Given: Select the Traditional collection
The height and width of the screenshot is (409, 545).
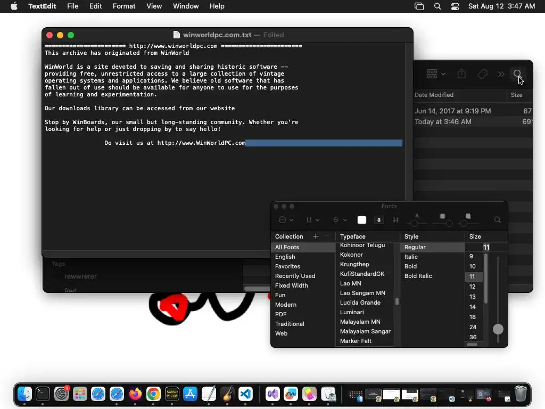Looking at the screenshot, I should click(303, 324).
